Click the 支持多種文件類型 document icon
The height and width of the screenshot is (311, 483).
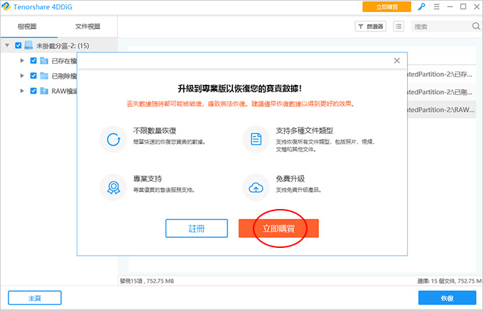(256, 140)
